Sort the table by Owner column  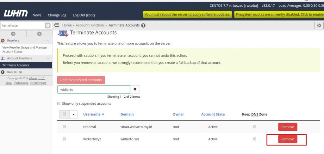coord(178,114)
